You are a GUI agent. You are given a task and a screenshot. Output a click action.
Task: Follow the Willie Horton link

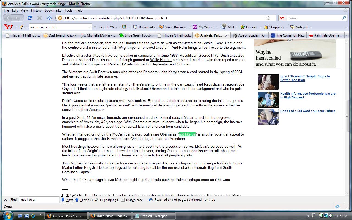(x=161, y=60)
